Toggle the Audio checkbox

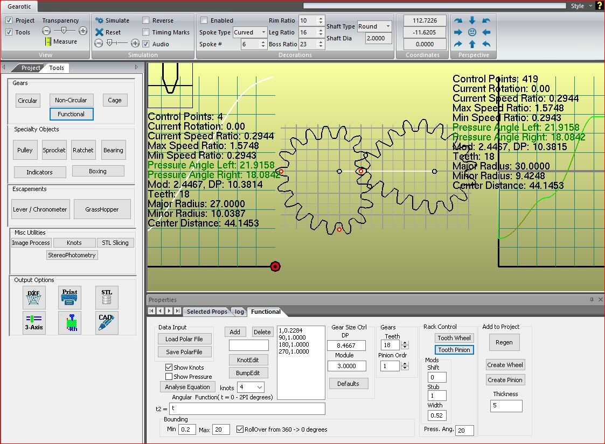click(145, 44)
